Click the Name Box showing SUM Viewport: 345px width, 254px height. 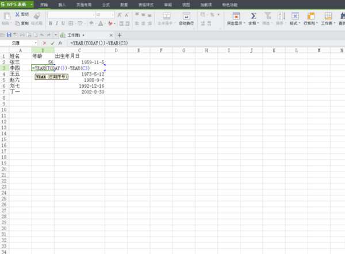[x=18, y=43]
